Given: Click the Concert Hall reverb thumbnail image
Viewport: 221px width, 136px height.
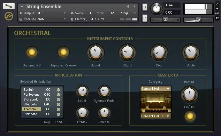Looking at the screenshot, I should (156, 102).
